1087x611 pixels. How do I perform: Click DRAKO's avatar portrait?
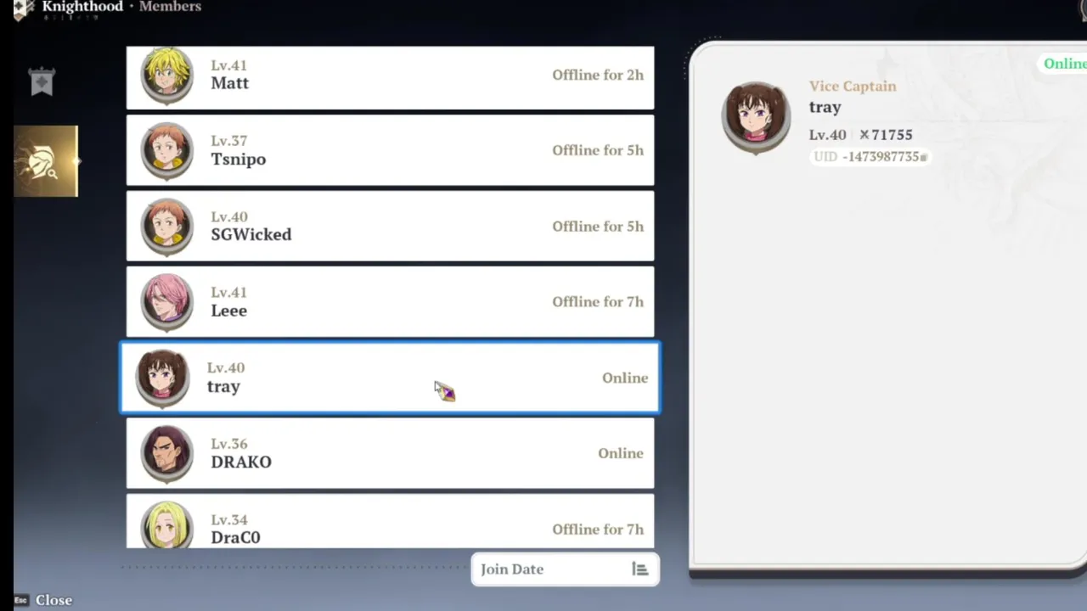[x=167, y=454]
